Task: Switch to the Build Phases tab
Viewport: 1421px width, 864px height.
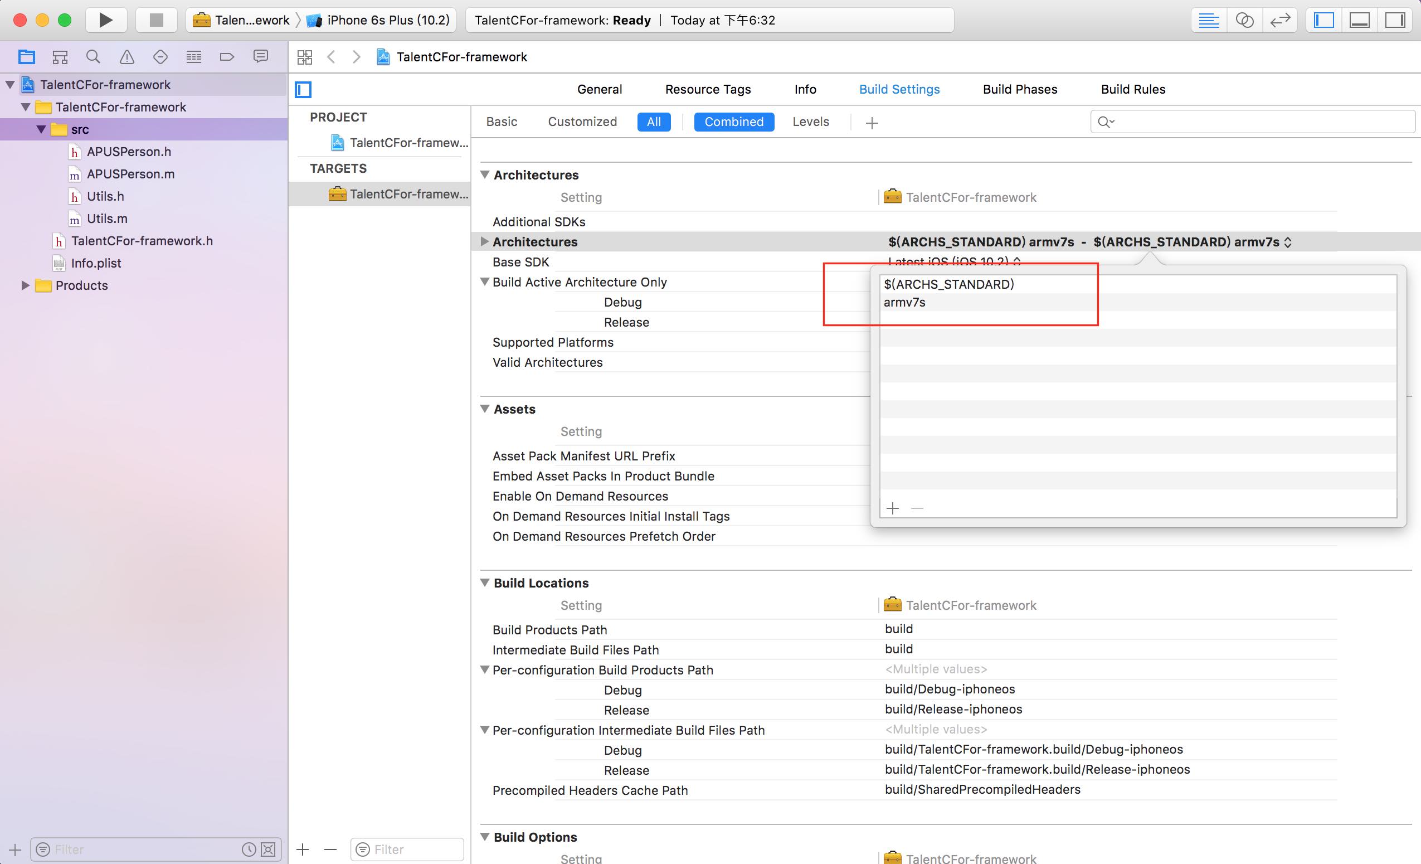Action: 1020,89
